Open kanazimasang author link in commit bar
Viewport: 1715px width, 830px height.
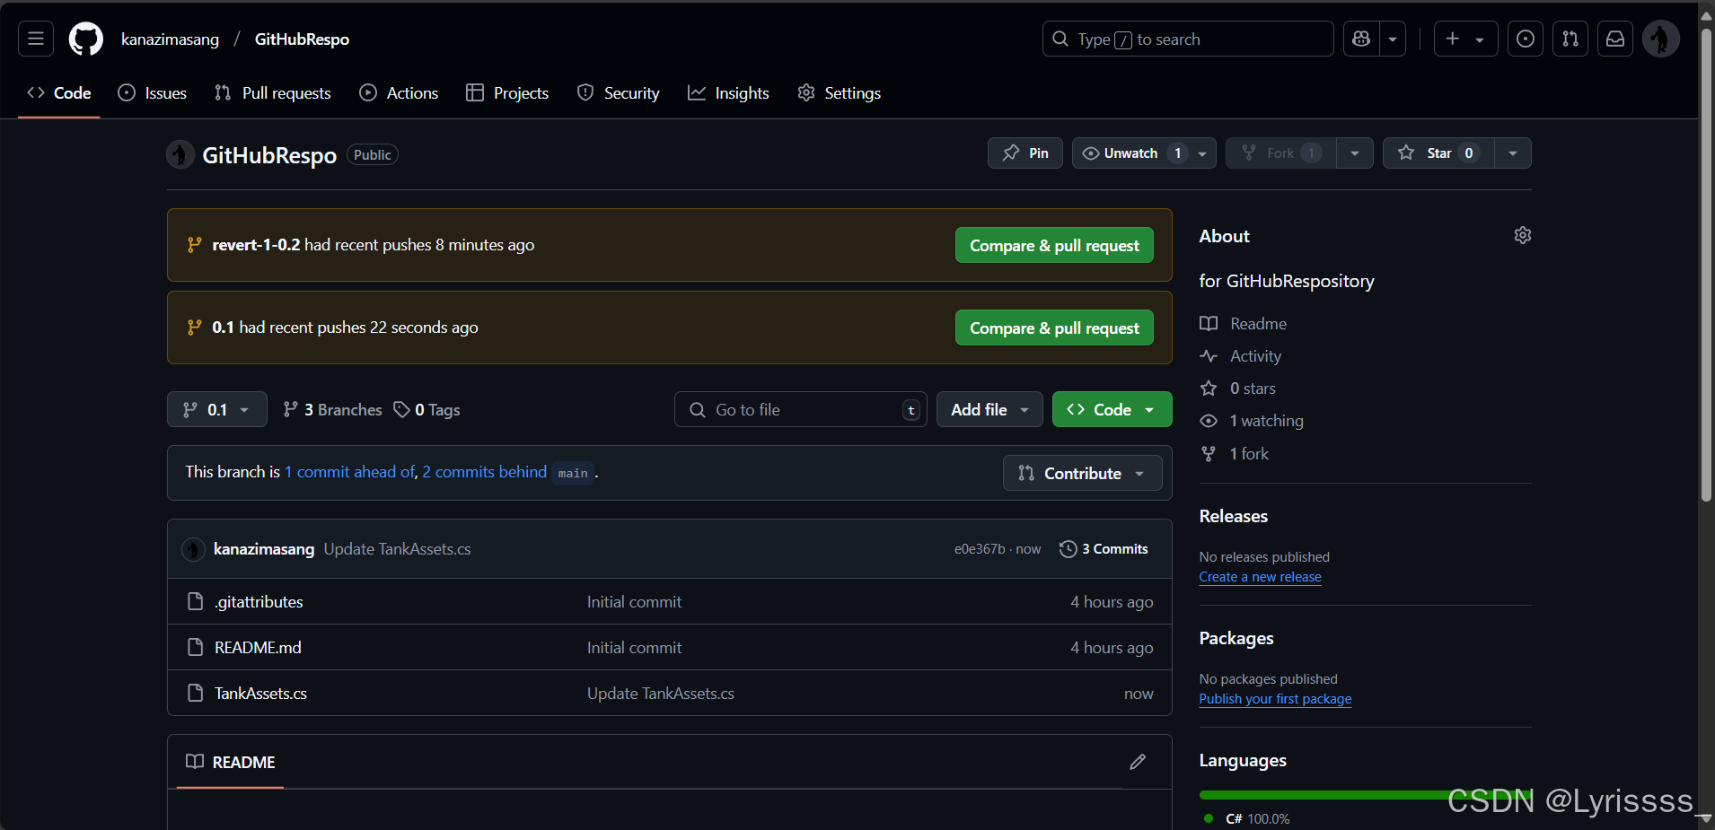264,549
